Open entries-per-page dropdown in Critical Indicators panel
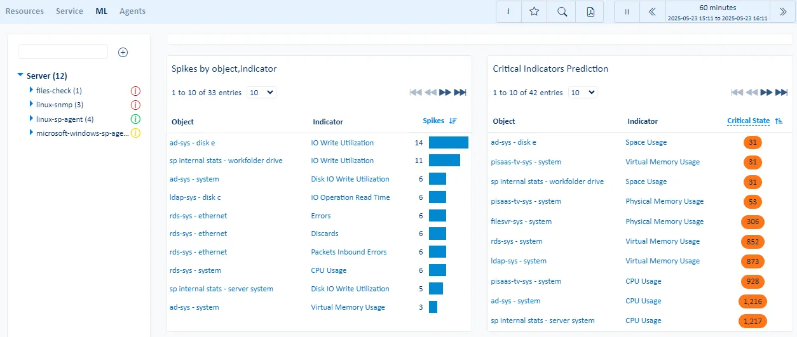Viewport: 797px width, 337px height. 583,93
